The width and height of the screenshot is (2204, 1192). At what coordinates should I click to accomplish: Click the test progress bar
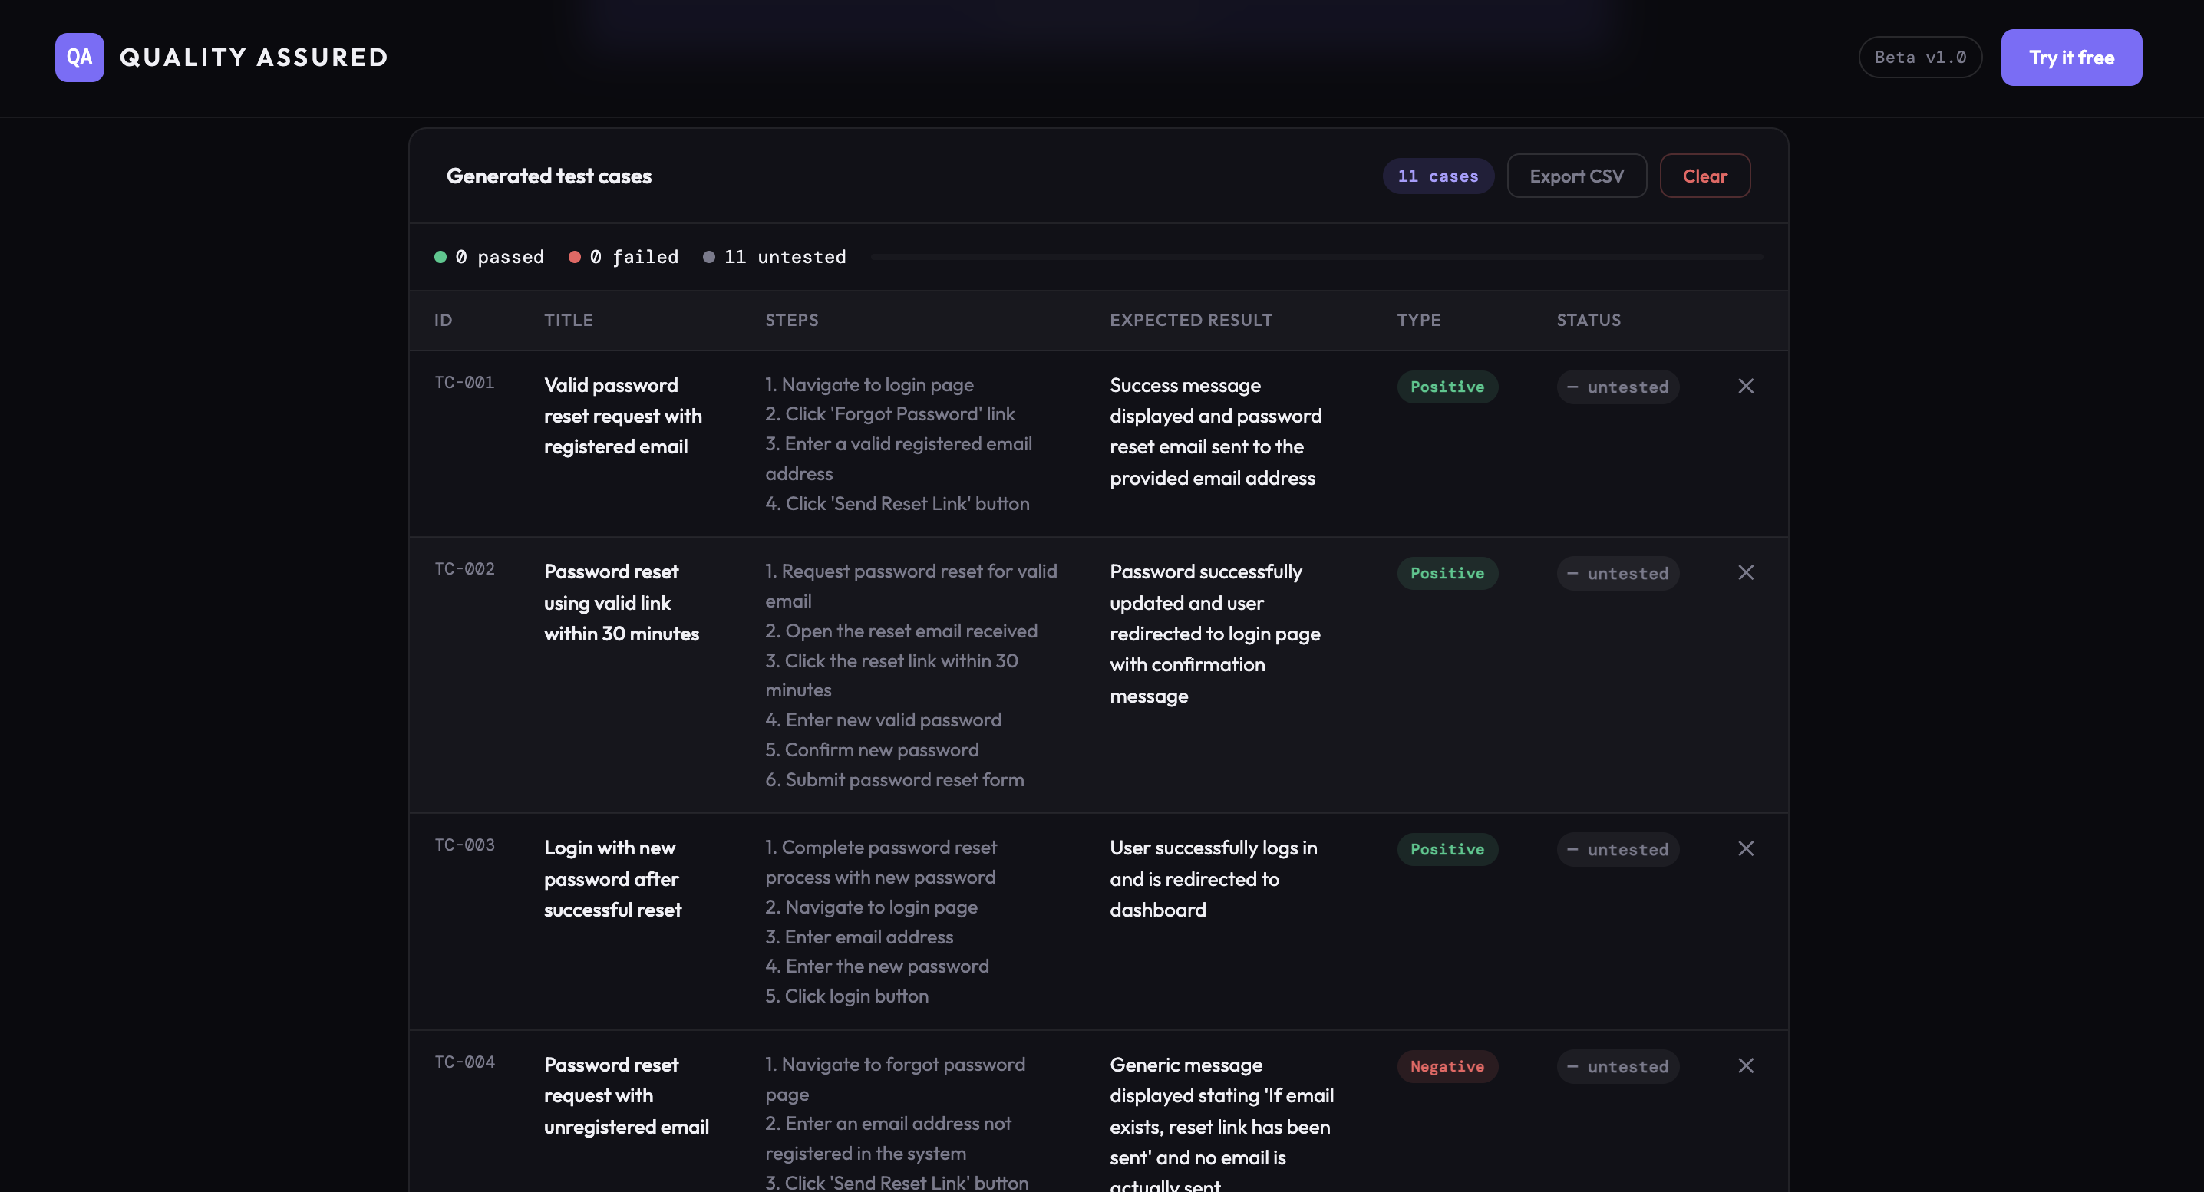click(x=1316, y=258)
